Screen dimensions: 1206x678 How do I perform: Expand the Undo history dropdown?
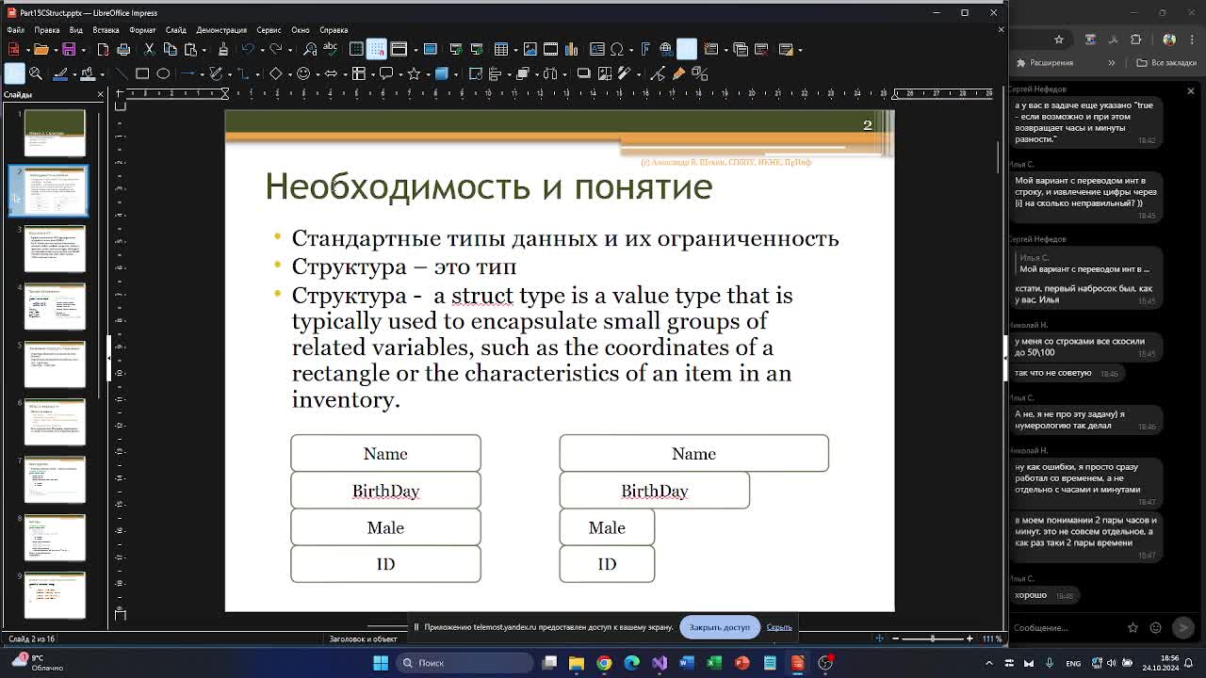coord(262,50)
